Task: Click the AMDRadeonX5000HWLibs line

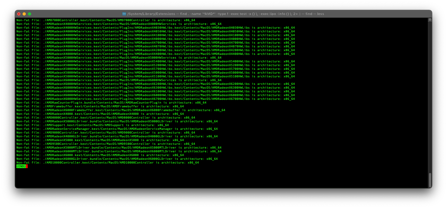Action: 156,73
